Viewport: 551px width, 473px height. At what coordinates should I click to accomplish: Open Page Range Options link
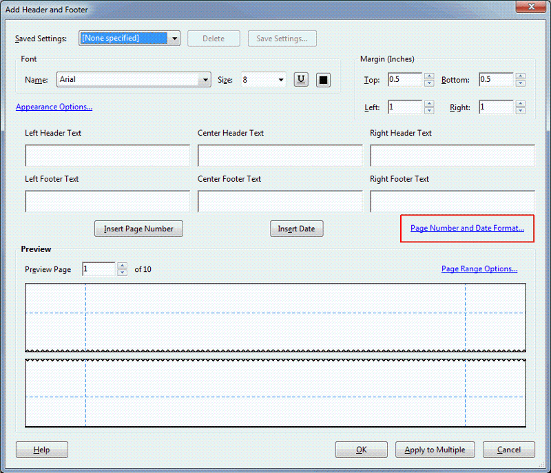pos(479,269)
